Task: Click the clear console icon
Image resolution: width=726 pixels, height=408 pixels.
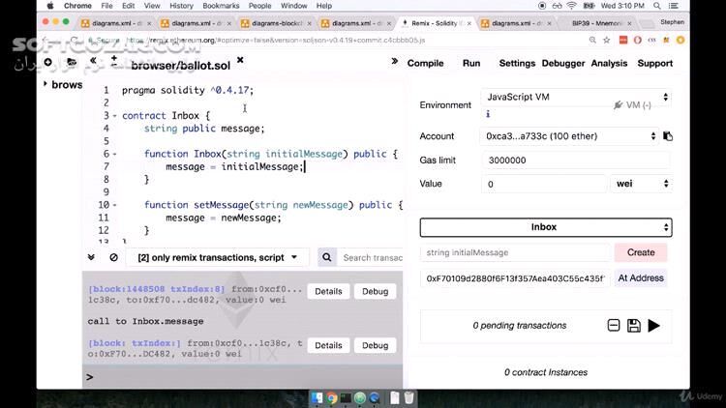Action: click(x=113, y=257)
